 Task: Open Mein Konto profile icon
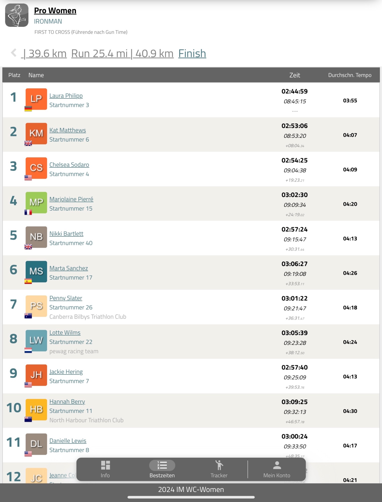(x=277, y=465)
